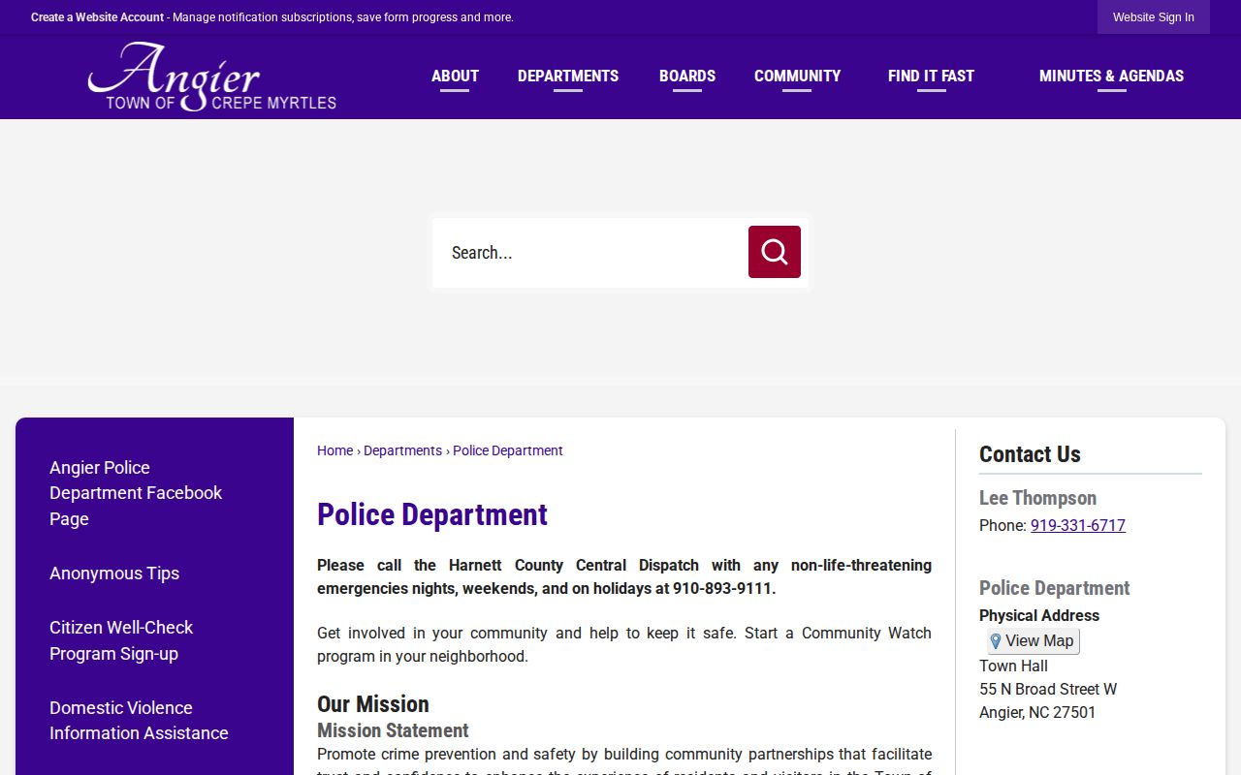Click the Departments breadcrumb link
1241x775 pixels.
[402, 450]
